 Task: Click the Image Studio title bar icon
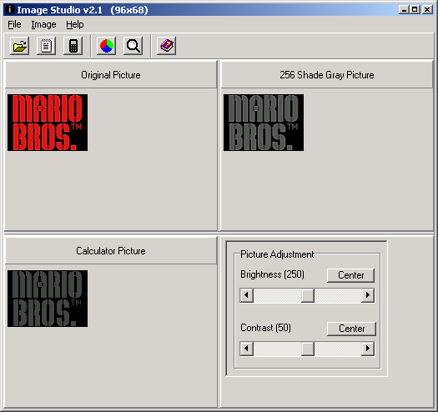point(9,10)
